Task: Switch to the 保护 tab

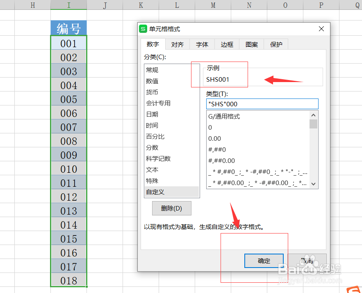Action: click(x=275, y=44)
